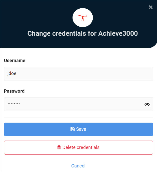157x172 pixels.
Task: Click the red figure inside the logo
Action: pos(83,17)
